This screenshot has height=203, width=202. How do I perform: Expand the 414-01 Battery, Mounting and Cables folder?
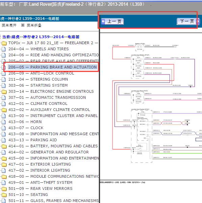[x=4, y=146]
